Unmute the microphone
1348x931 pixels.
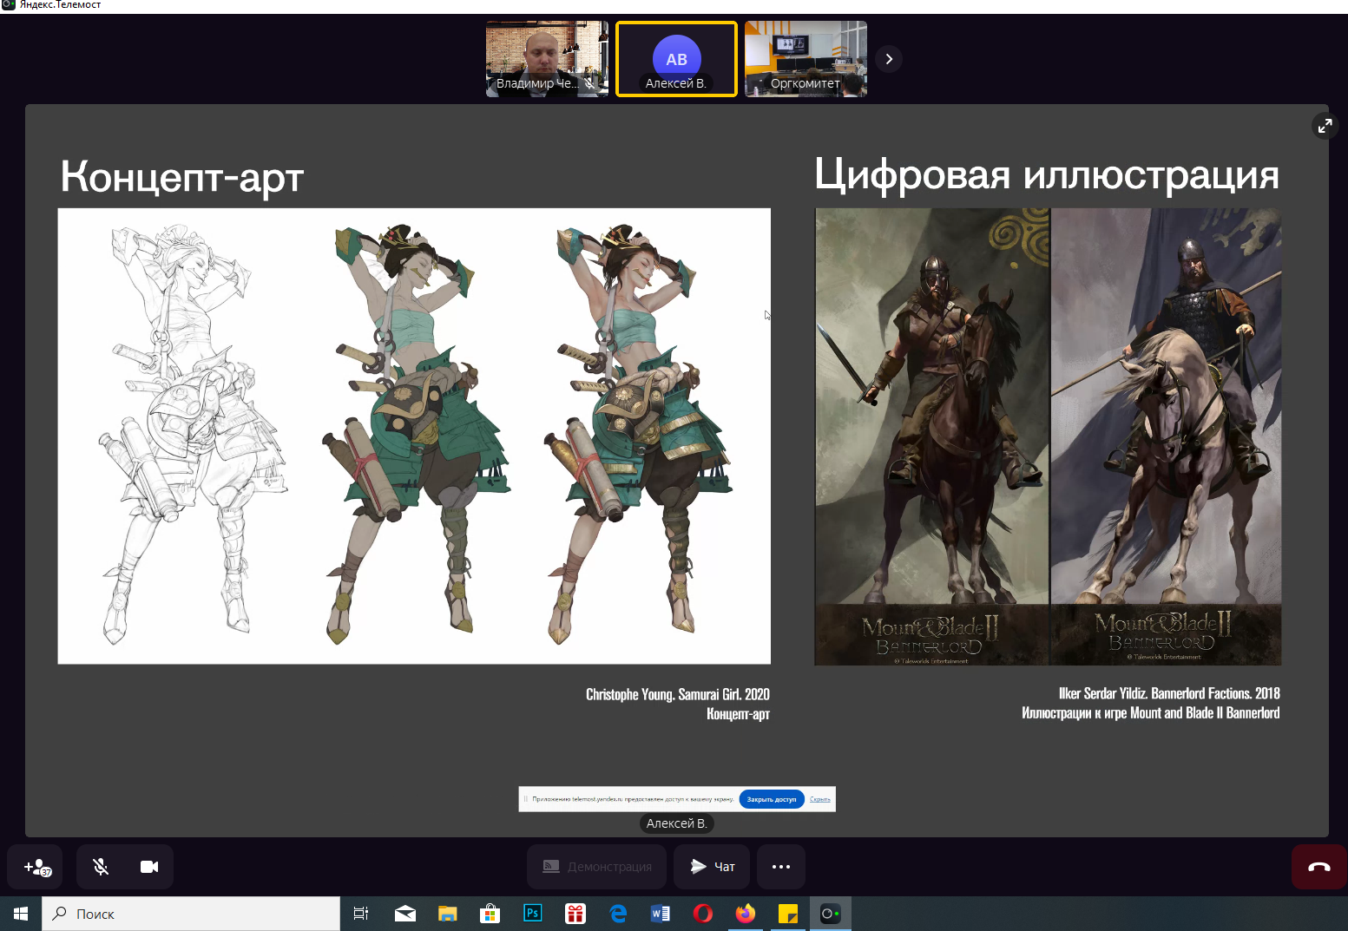(101, 867)
